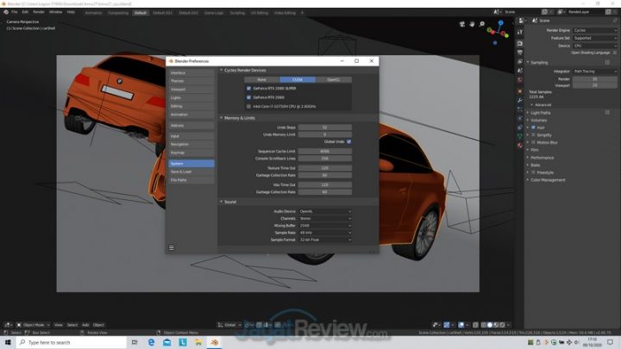Viewport: 621px width, 349px height.
Task: Enable the Intel Core i7 CPU checkbox
Action: pyautogui.click(x=248, y=107)
